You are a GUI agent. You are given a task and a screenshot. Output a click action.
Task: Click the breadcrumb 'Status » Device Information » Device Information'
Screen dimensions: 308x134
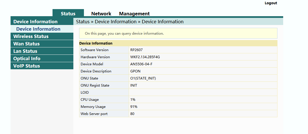pos(130,22)
